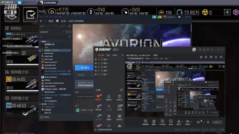
Task: Open Steam account name dropdown
Action: (x=171, y=17)
